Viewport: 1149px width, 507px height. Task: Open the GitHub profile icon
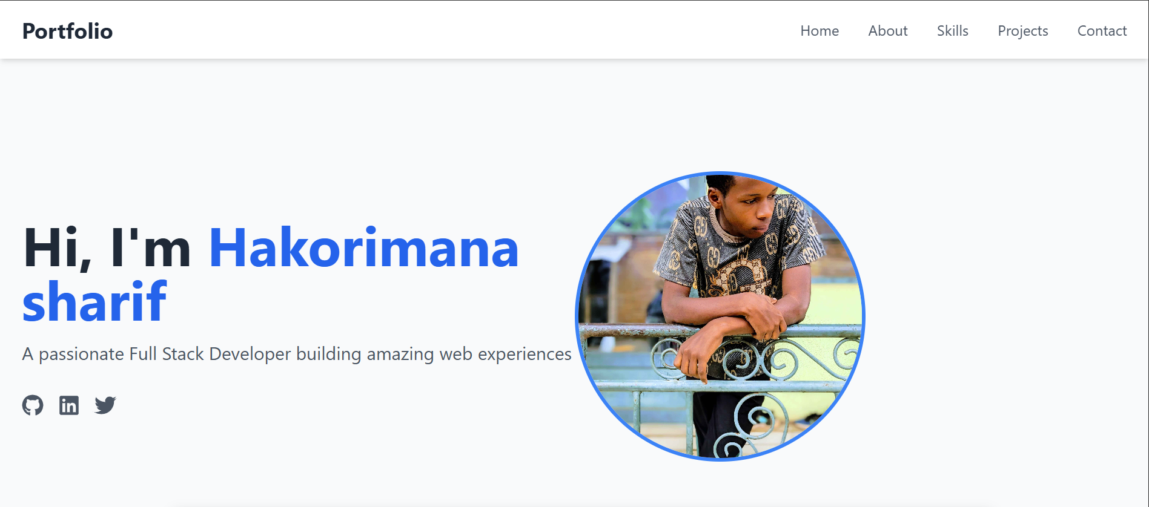[x=33, y=405]
